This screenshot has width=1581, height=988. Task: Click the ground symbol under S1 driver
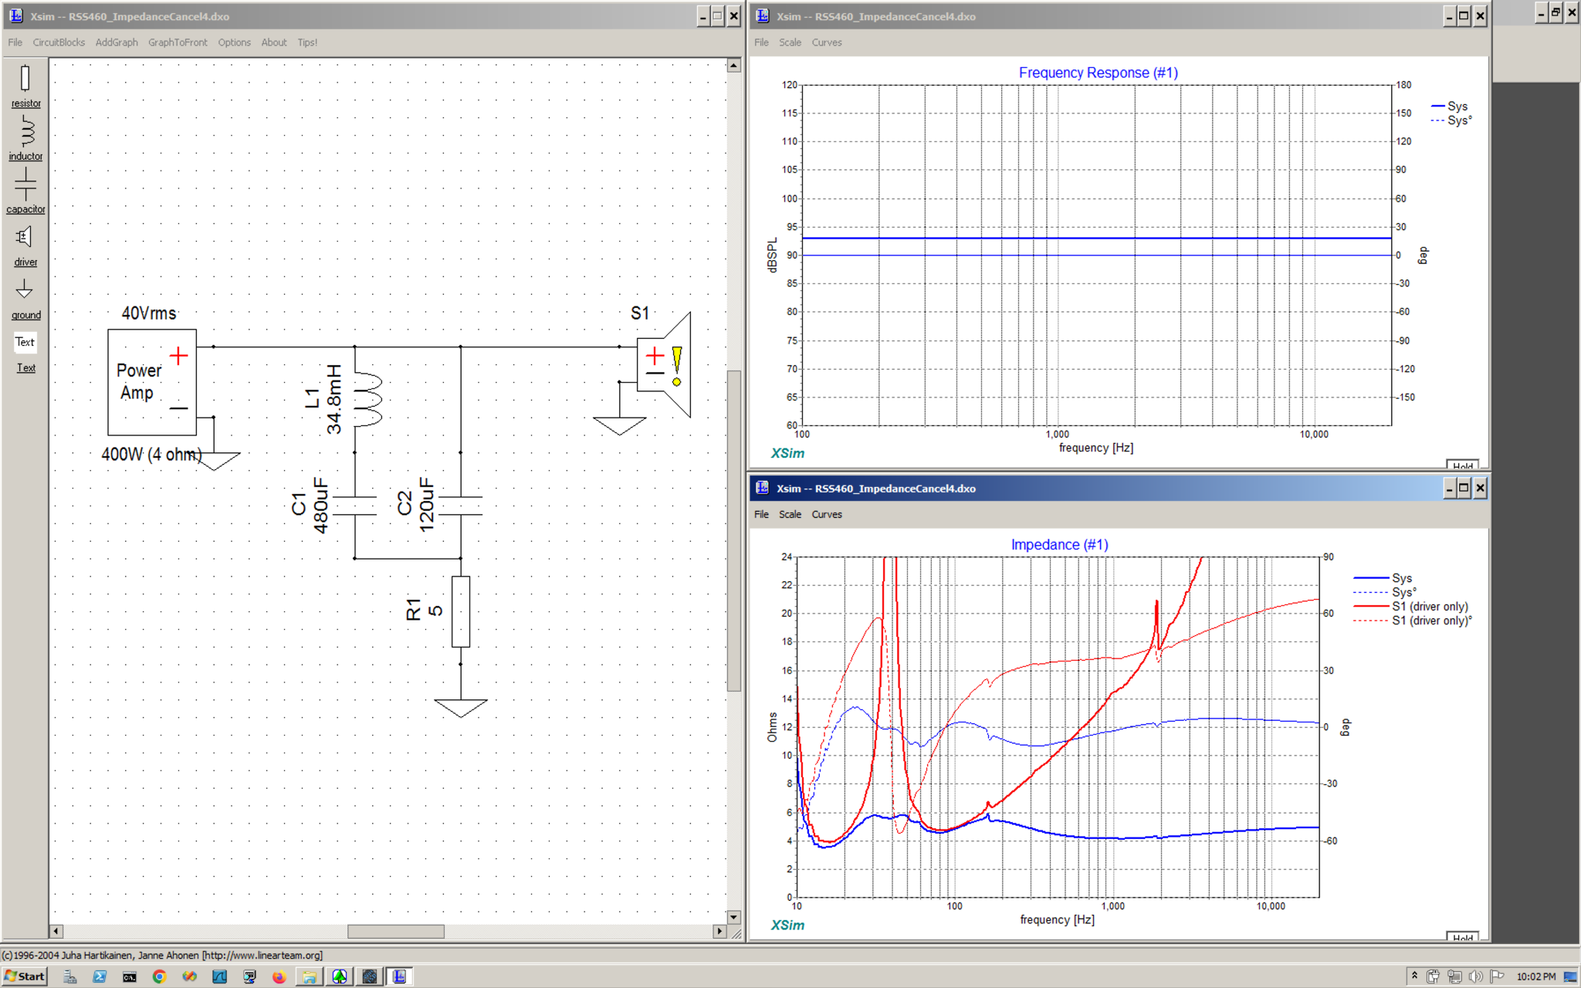619,425
